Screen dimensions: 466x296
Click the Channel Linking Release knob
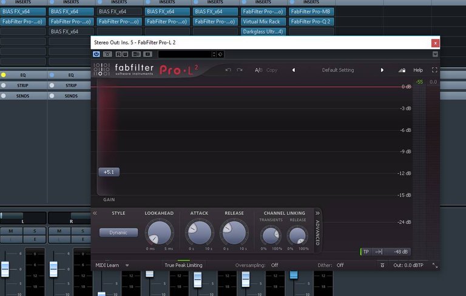click(x=297, y=235)
